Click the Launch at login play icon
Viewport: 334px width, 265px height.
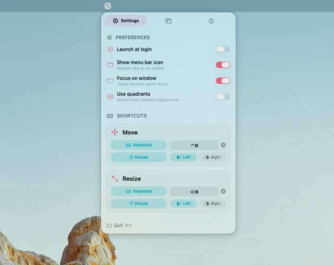(x=110, y=49)
